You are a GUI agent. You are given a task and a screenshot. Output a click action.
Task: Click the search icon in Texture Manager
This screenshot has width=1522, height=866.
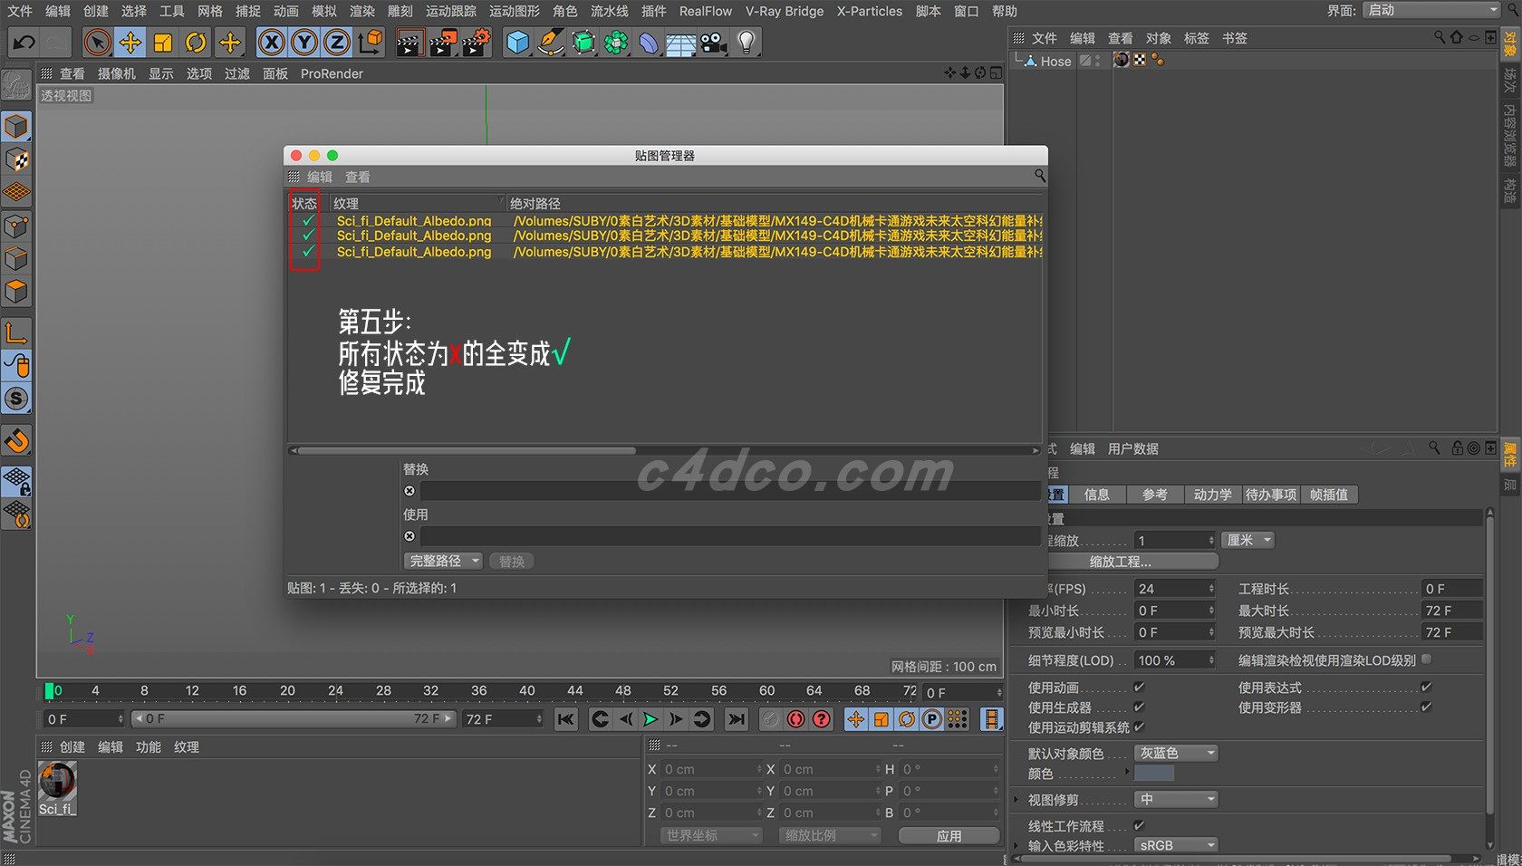click(x=1039, y=176)
